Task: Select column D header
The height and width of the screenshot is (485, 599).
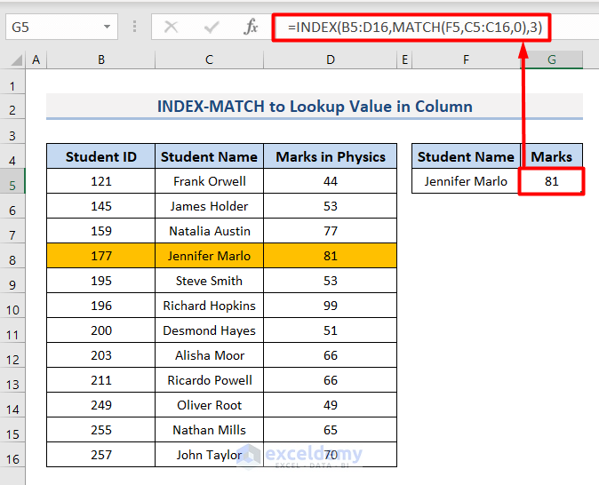Action: [330, 60]
